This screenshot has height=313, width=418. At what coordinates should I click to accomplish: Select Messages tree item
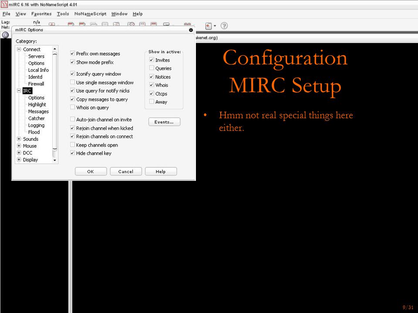click(x=38, y=112)
